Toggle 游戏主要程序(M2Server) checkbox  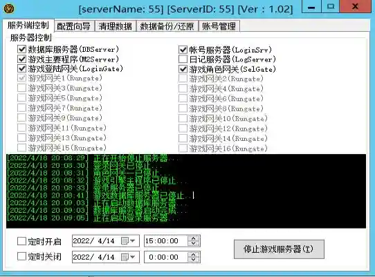coord(21,59)
